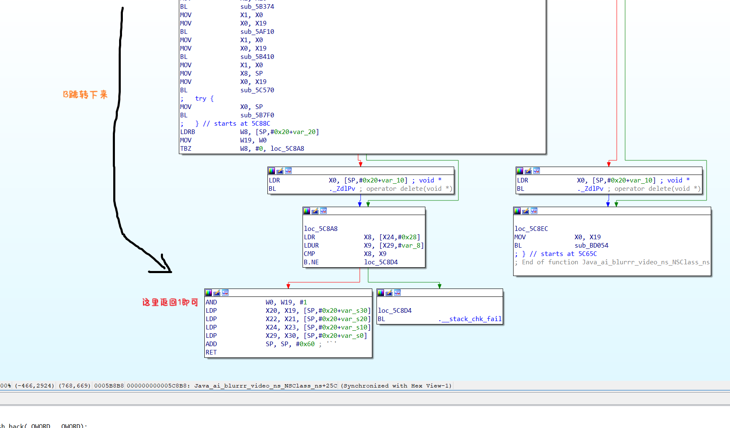Click file offset 0005B8B8 in status bar
730x428 pixels.
(x=109, y=386)
